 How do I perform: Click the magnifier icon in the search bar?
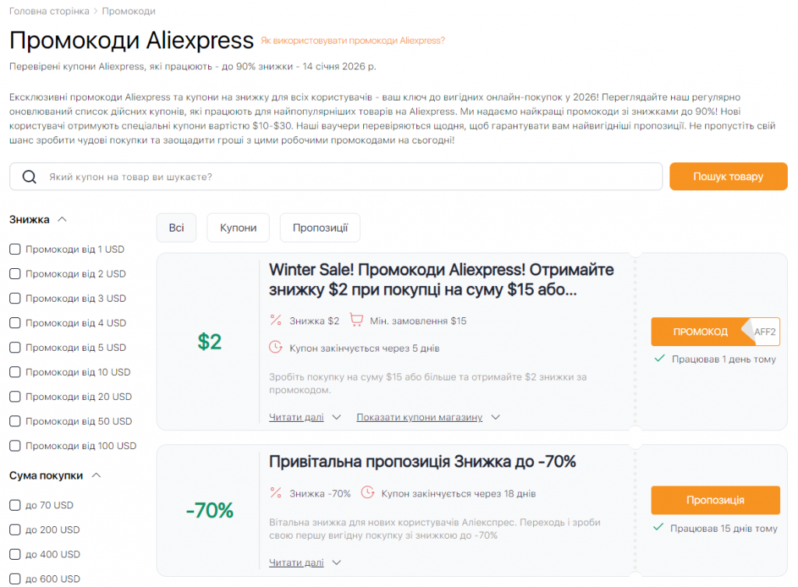30,176
